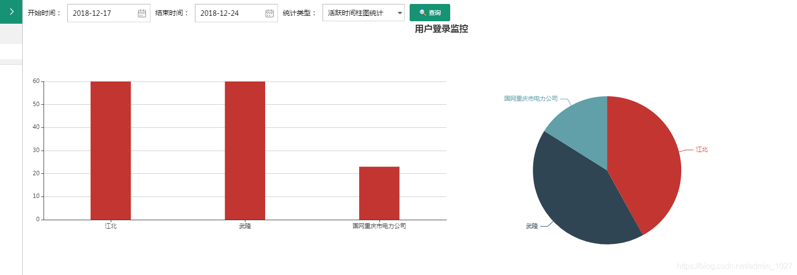The width and height of the screenshot is (797, 275).
Task: Click the dropdown arrow of 活跃时间柱图统计
Action: [x=399, y=13]
